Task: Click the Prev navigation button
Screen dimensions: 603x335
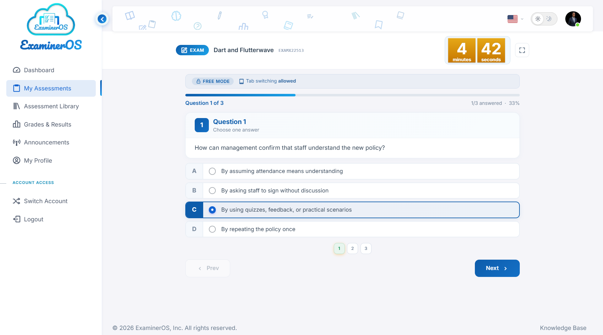Action: pyautogui.click(x=208, y=268)
